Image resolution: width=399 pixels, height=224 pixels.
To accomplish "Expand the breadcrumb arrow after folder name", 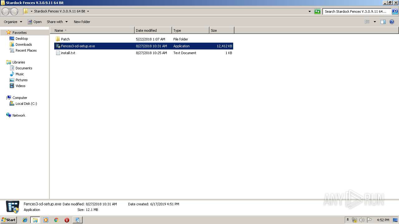I will point(88,12).
